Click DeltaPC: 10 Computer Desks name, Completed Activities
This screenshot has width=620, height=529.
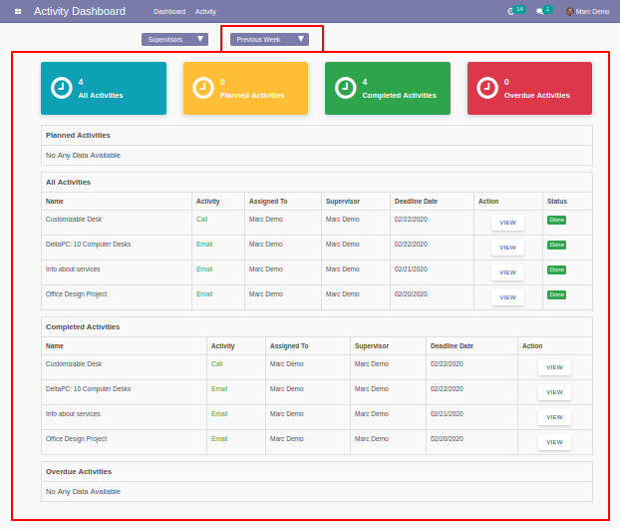click(88, 389)
